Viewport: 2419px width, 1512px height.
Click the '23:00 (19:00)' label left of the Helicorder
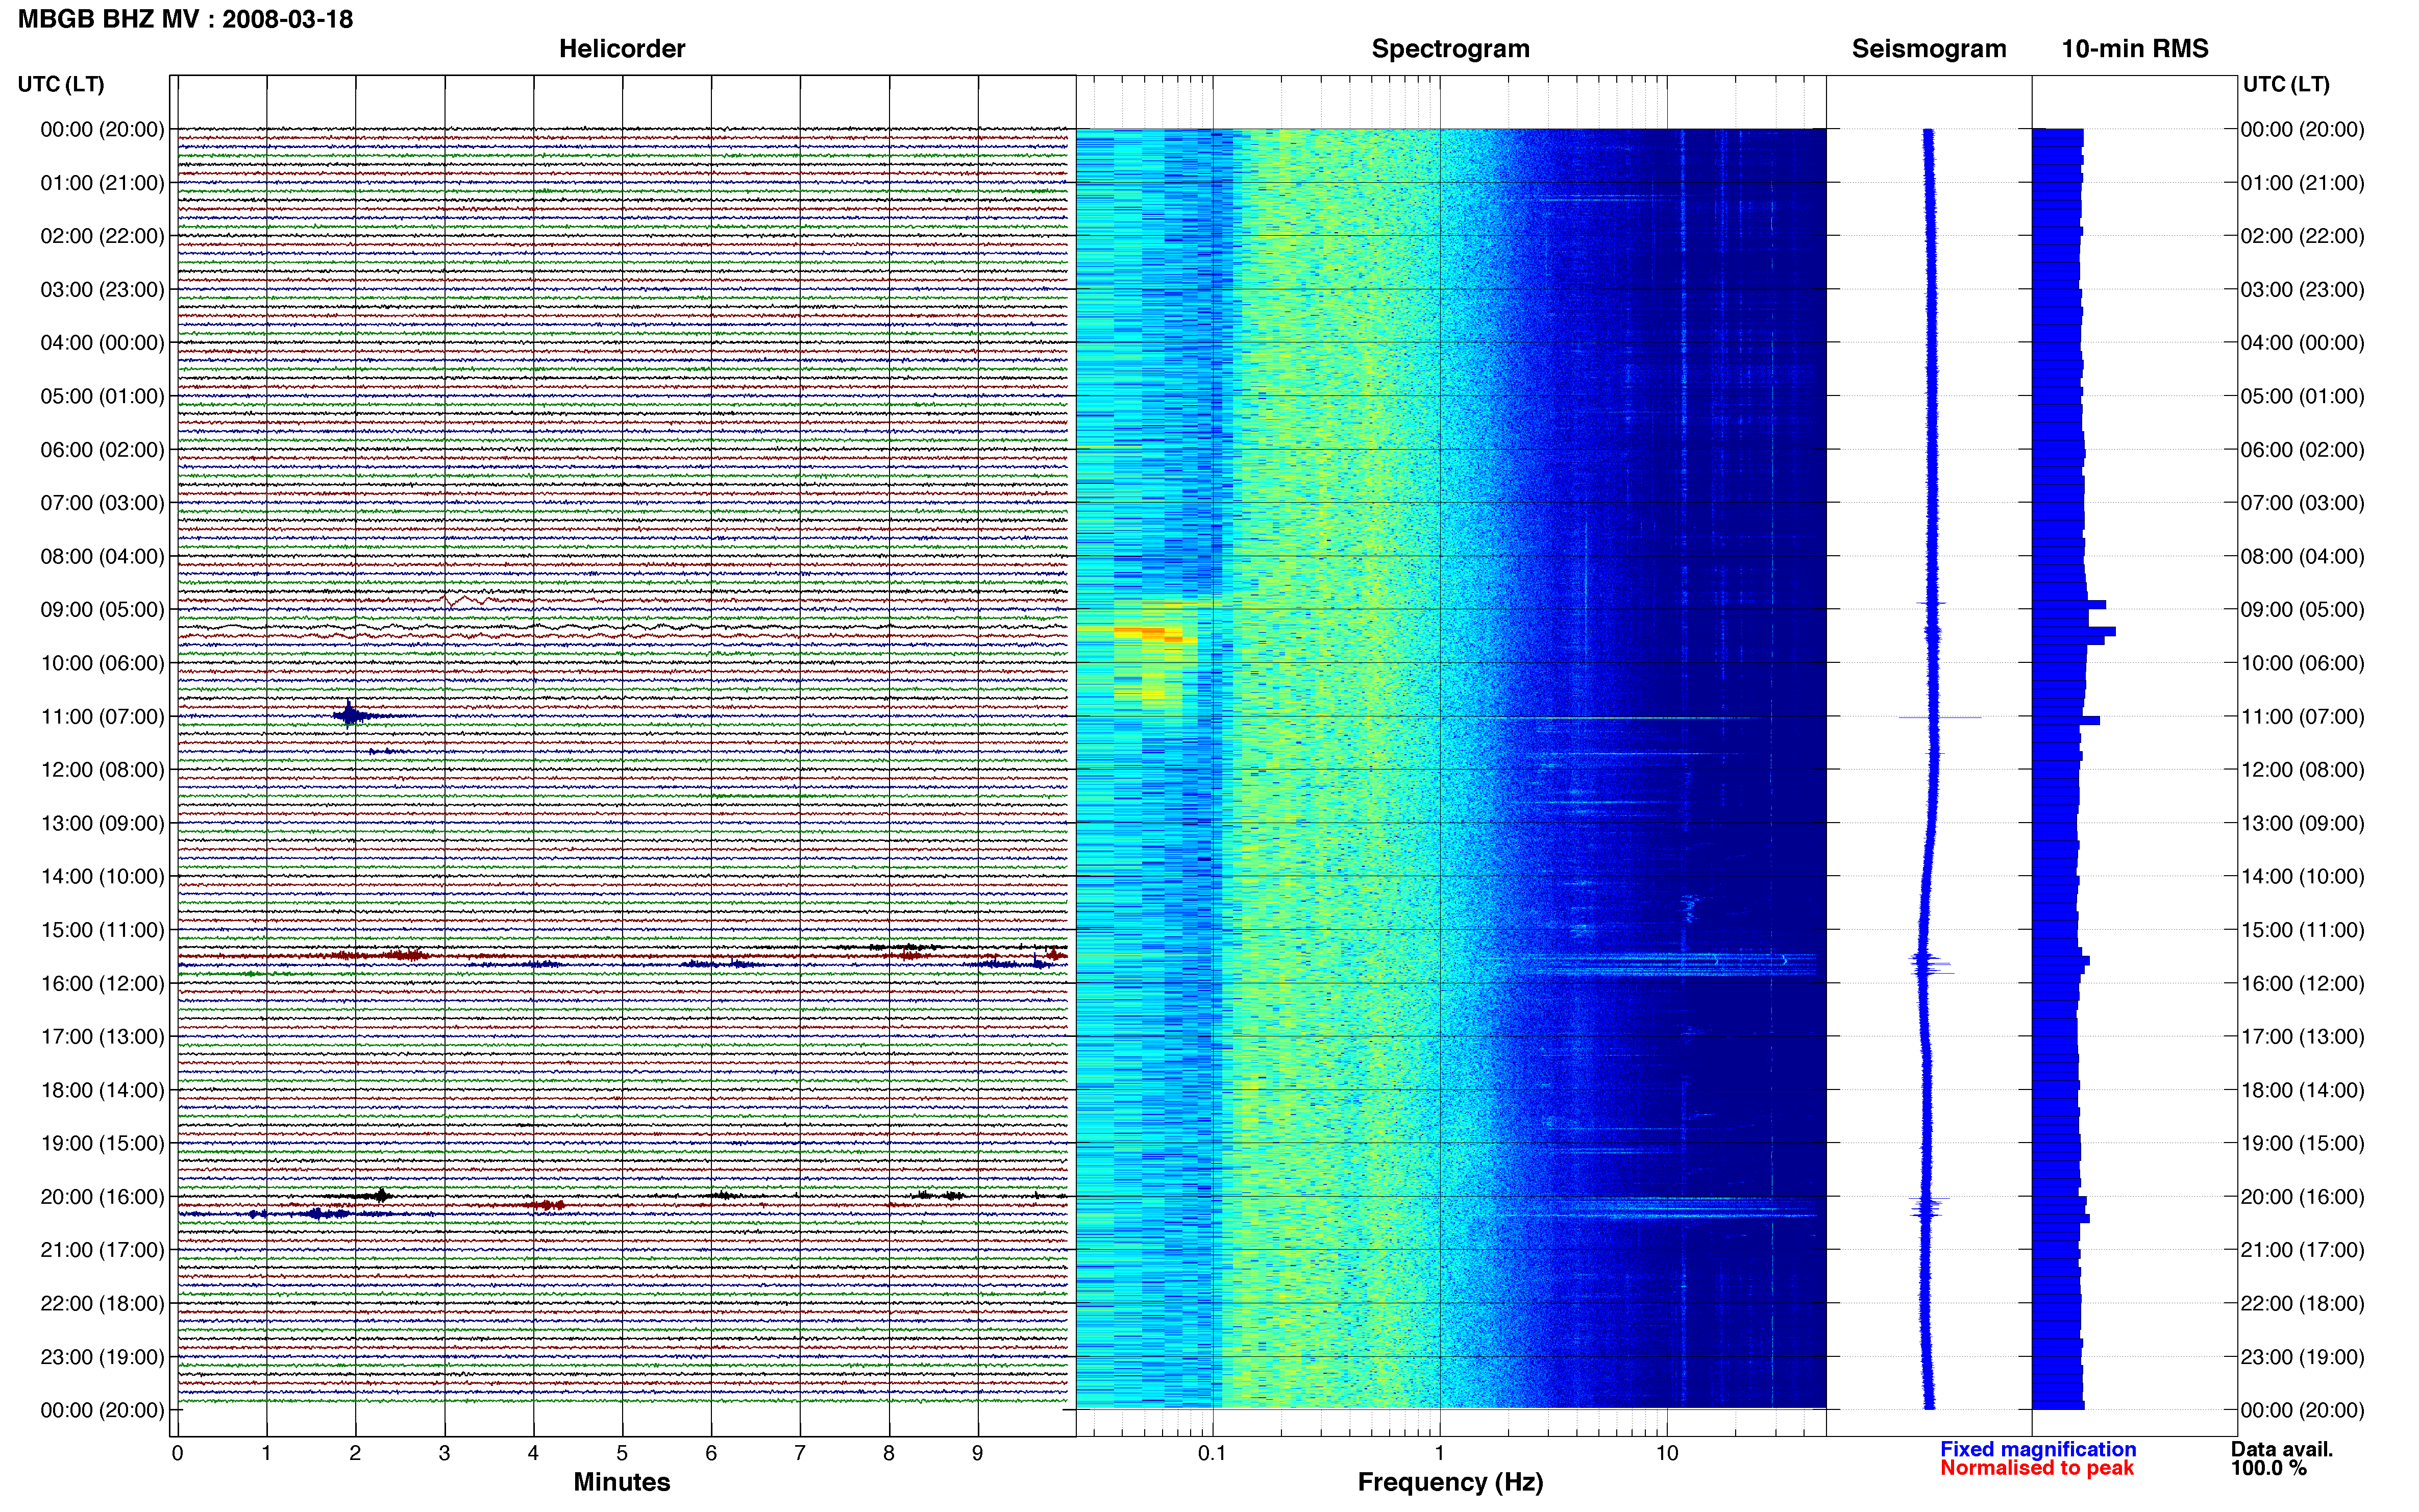coord(102,1357)
